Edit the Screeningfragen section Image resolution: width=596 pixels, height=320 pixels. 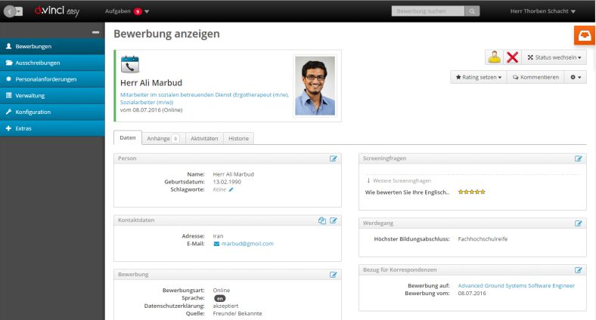[x=579, y=158]
